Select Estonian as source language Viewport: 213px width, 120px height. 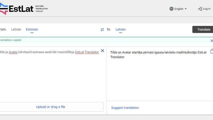32,29
